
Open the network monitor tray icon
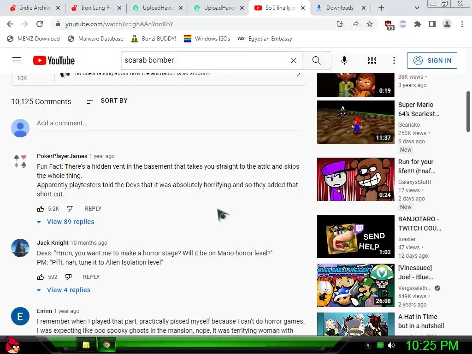coord(380,345)
